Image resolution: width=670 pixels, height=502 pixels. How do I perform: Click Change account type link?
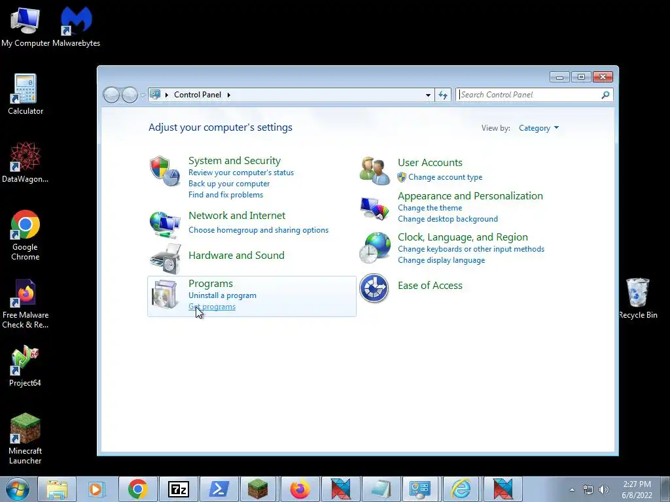click(x=445, y=177)
